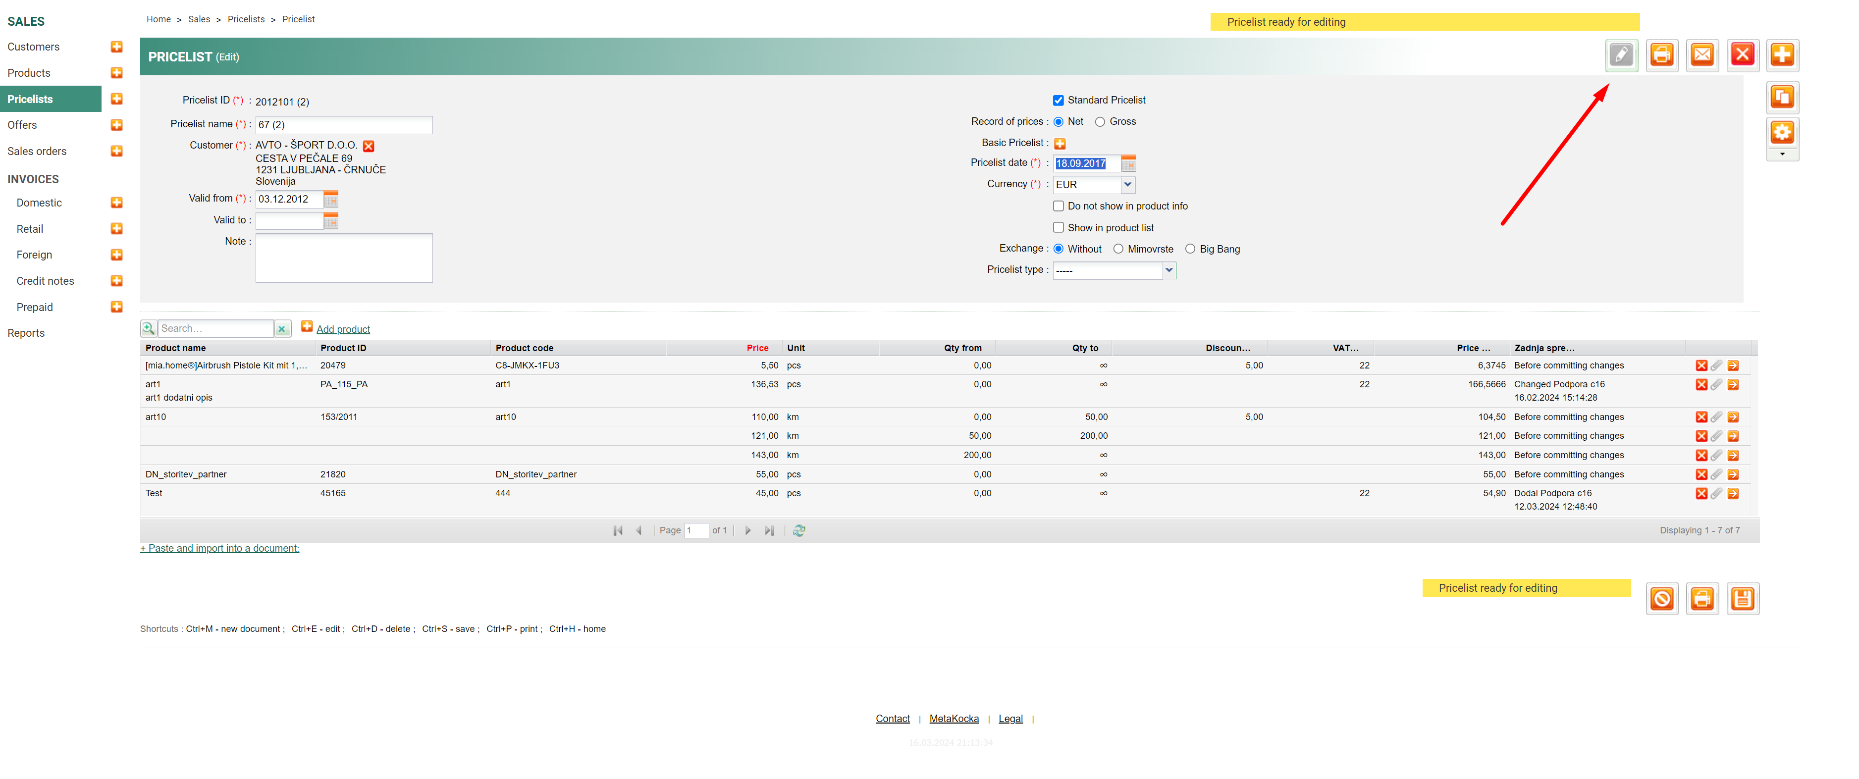1859x779 pixels.
Task: Click the Add product link
Action: tap(343, 330)
